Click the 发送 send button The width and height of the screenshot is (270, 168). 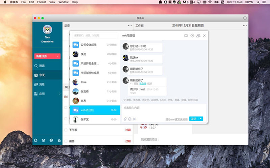[x=193, y=119]
